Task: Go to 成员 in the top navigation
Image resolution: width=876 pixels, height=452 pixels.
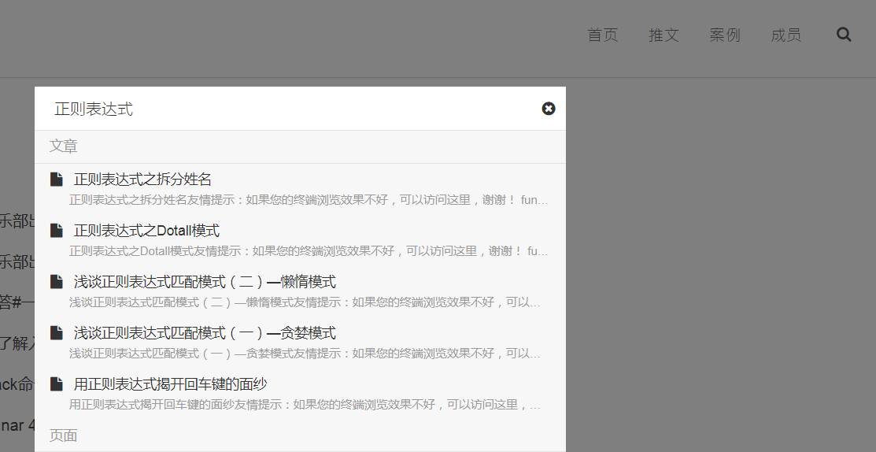Action: [785, 35]
